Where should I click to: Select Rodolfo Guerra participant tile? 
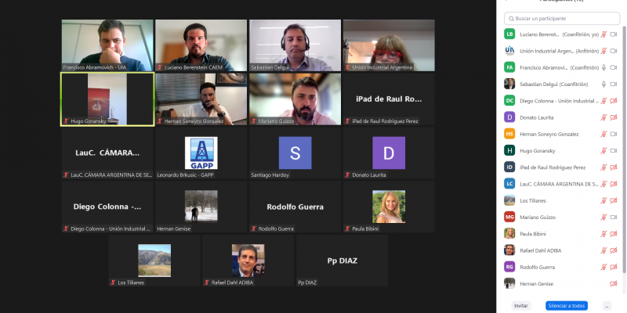click(x=295, y=207)
